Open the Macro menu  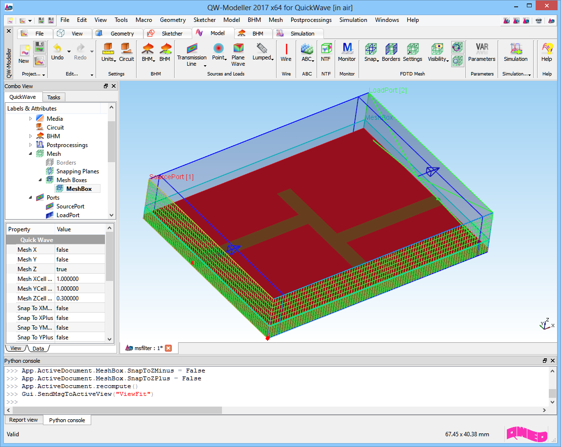(x=144, y=20)
